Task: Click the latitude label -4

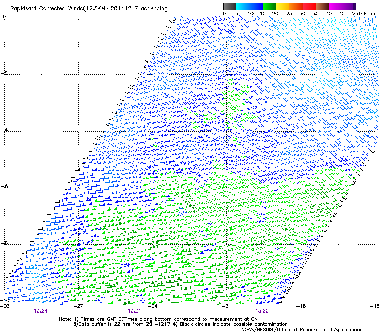Action: click(x=4, y=130)
